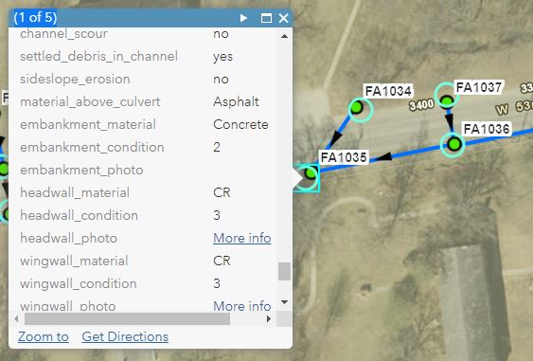Select the highlighted FA1035 point
The image size is (533, 361).
[x=311, y=173]
